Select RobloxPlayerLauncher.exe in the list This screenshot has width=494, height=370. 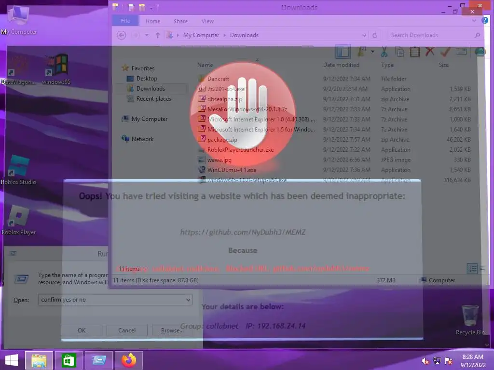(240, 150)
